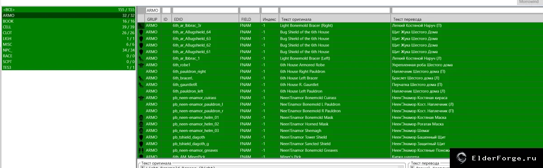
Task: Click the greaves icon beside pb_neen-enamor_greaves
Action: (141, 150)
